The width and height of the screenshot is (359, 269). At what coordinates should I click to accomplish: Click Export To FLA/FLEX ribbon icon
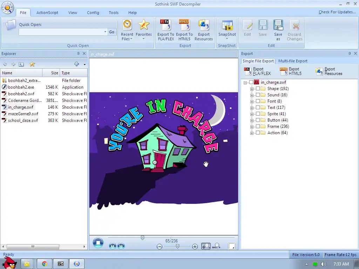[166, 30]
